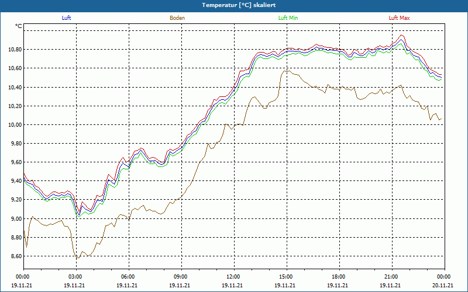Click the y-axis value '10,60'
The width and height of the screenshot is (468, 292).
[x=15, y=68]
